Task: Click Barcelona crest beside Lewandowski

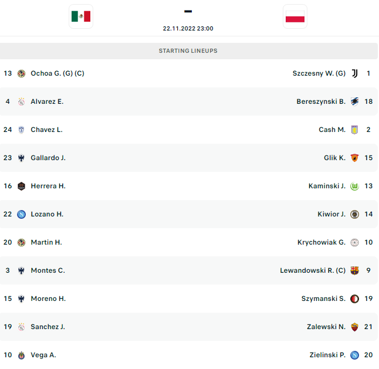Action: click(x=354, y=270)
